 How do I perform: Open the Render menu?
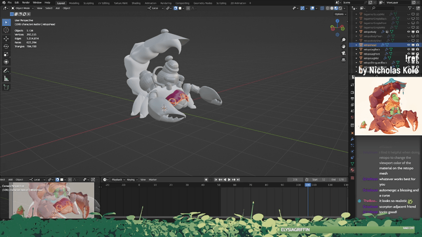[x=26, y=2]
